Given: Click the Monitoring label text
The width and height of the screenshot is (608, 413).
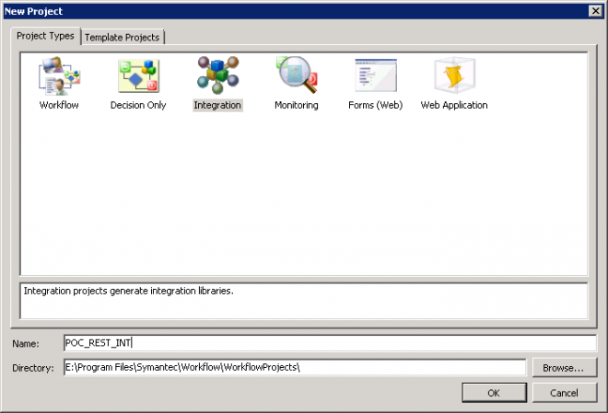Looking at the screenshot, I should click(297, 105).
